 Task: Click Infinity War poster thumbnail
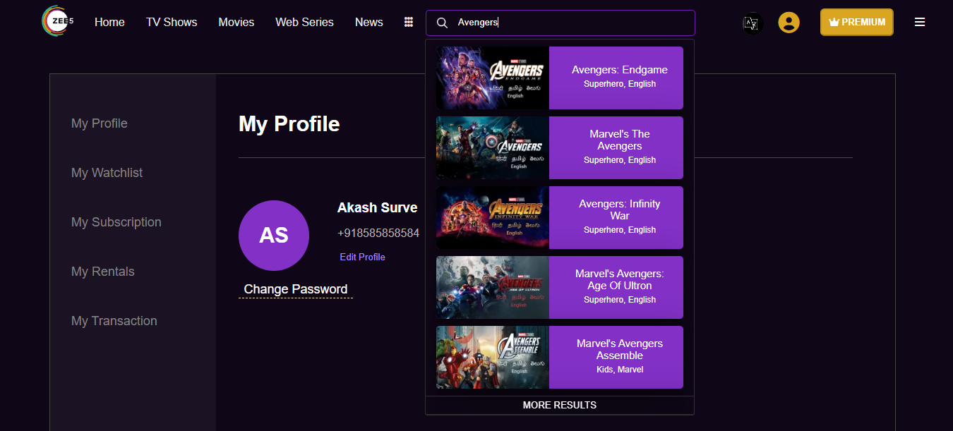point(492,217)
